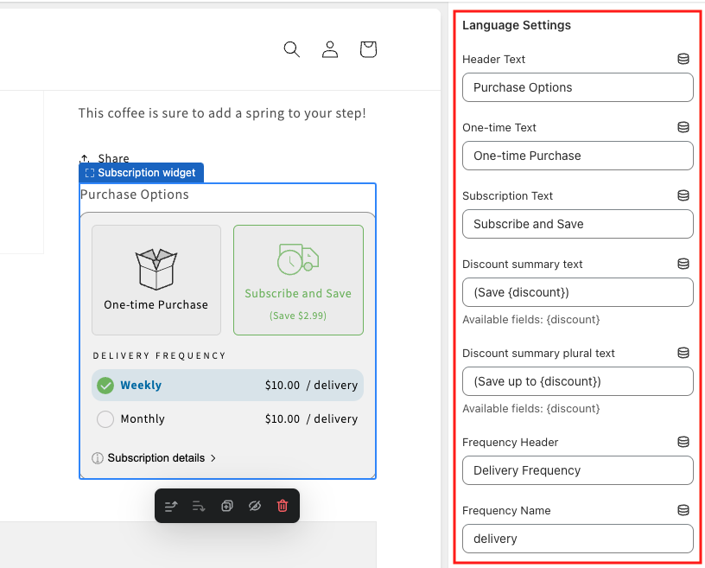Viewport: 705px width, 568px height.
Task: Open the search icon
Action: [x=291, y=49]
